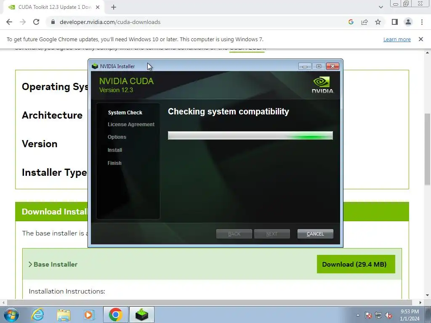Click the NVIDIA logo in installer
The width and height of the screenshot is (431, 323).
tap(322, 85)
